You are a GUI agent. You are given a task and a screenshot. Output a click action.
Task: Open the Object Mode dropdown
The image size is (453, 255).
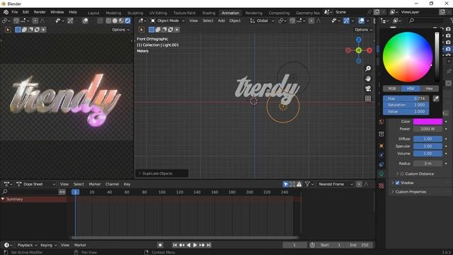[x=168, y=21]
